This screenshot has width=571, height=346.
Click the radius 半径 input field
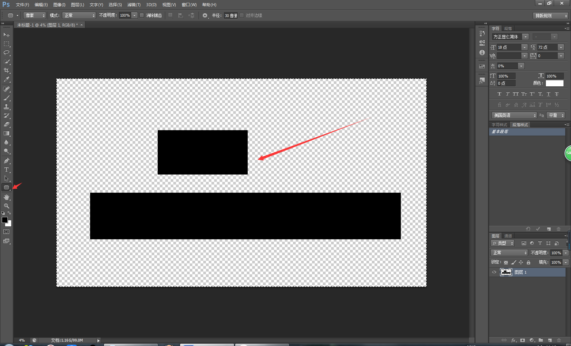point(230,16)
